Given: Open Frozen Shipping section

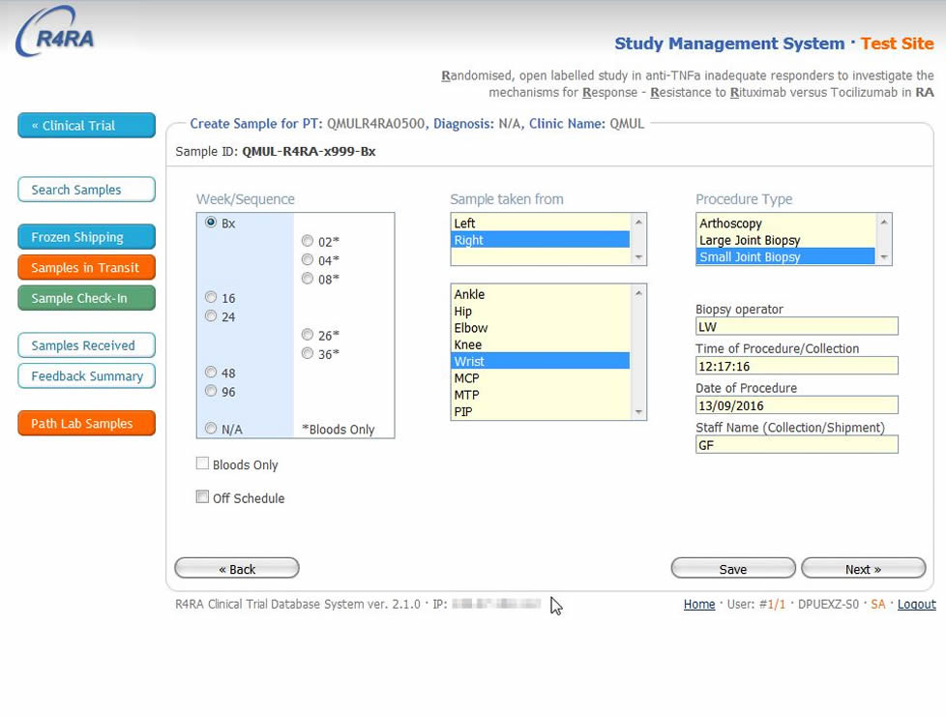Looking at the screenshot, I should click(x=86, y=237).
